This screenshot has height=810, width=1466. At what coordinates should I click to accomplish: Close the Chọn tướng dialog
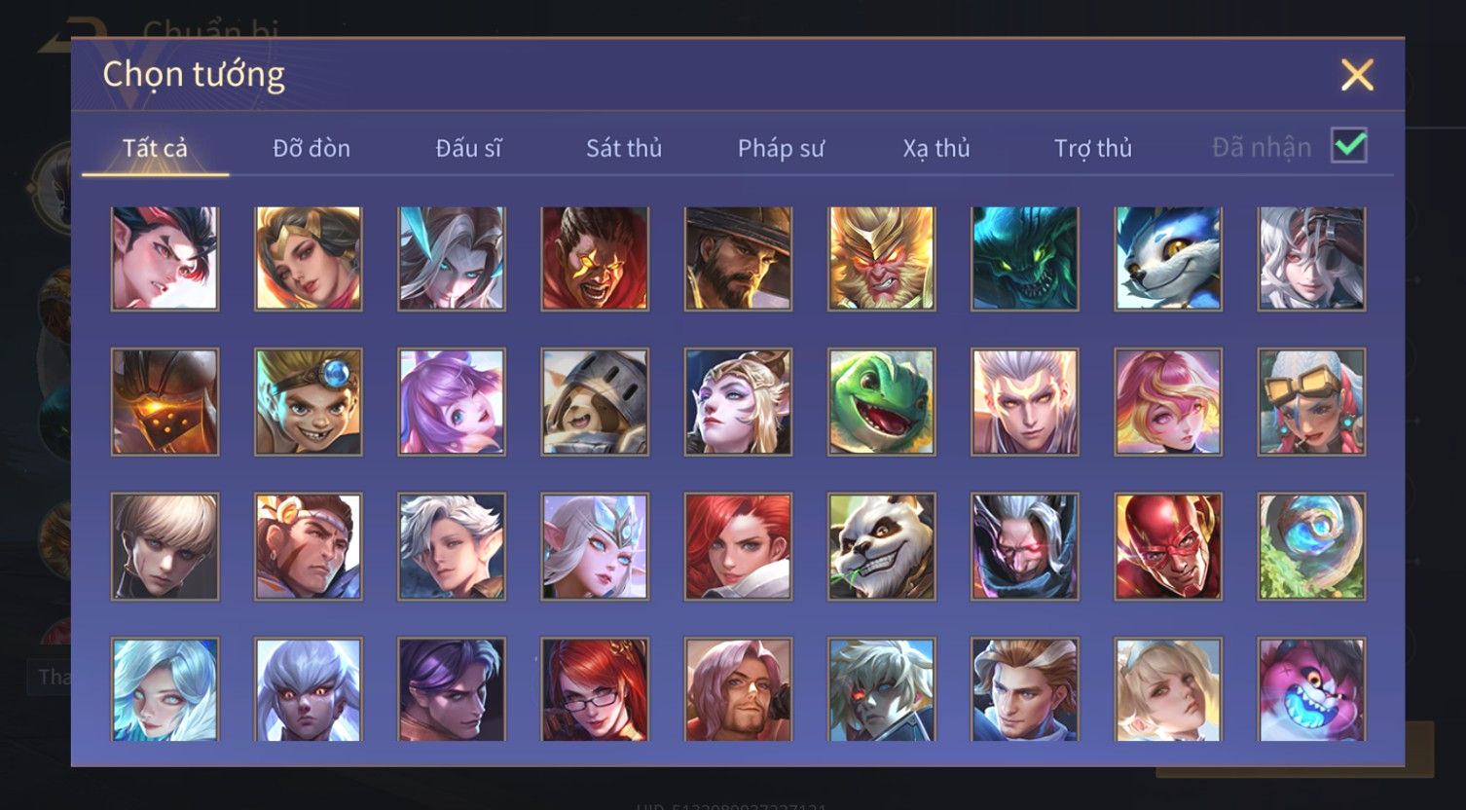[1357, 75]
